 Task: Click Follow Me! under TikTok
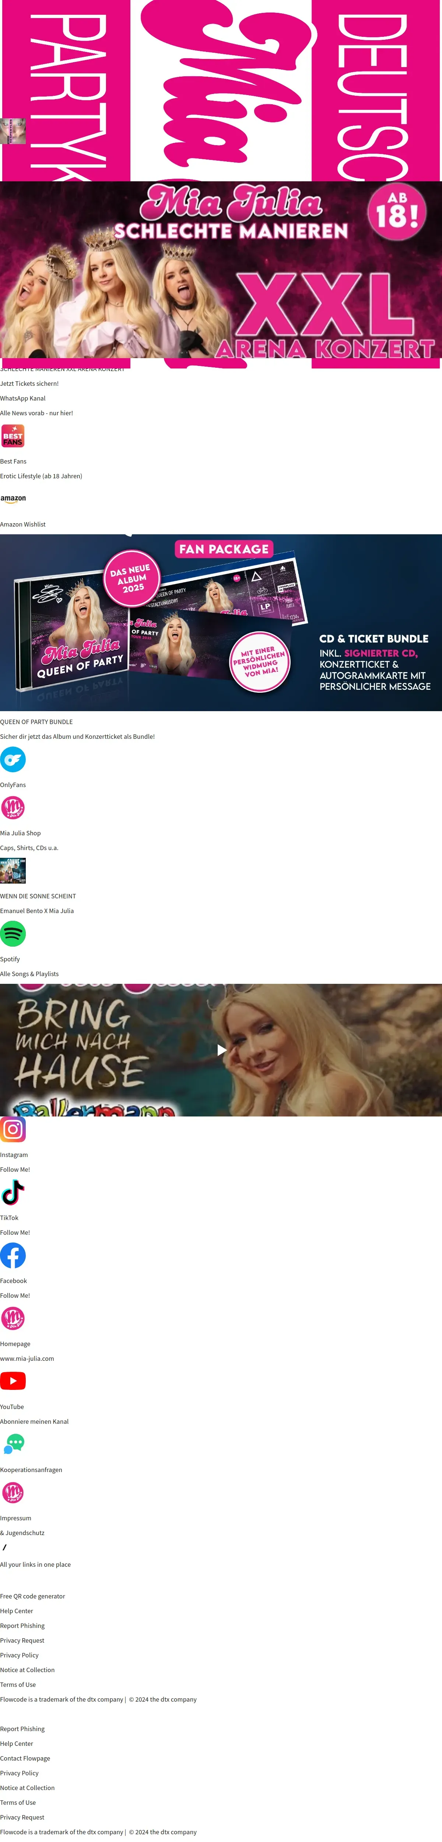15,1232
